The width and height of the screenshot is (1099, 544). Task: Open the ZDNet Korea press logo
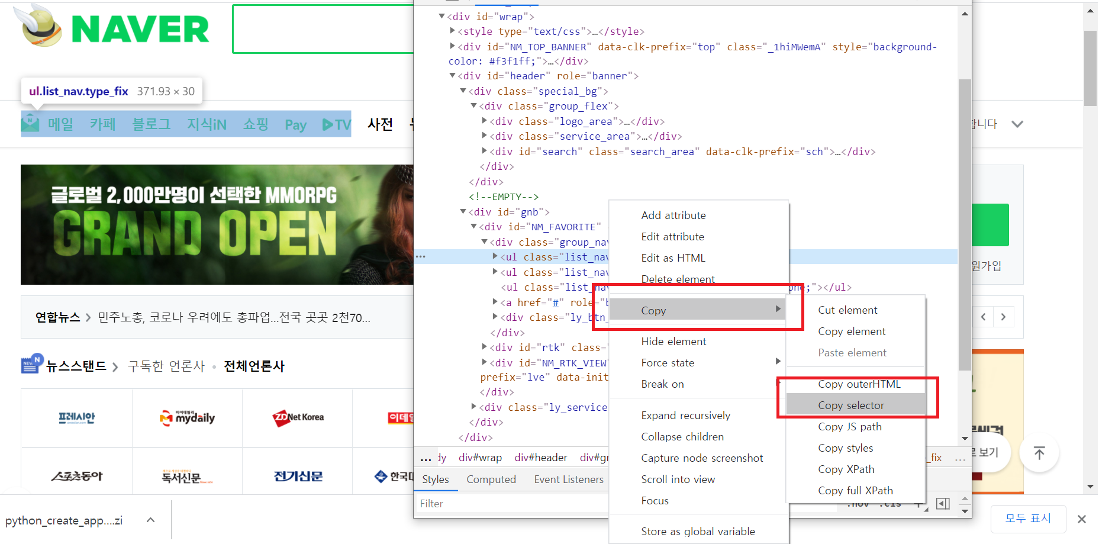tap(298, 417)
